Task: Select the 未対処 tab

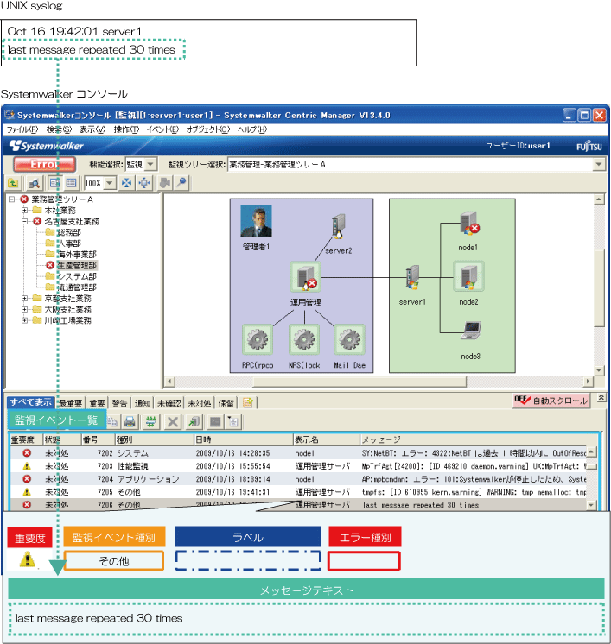Action: (x=200, y=403)
